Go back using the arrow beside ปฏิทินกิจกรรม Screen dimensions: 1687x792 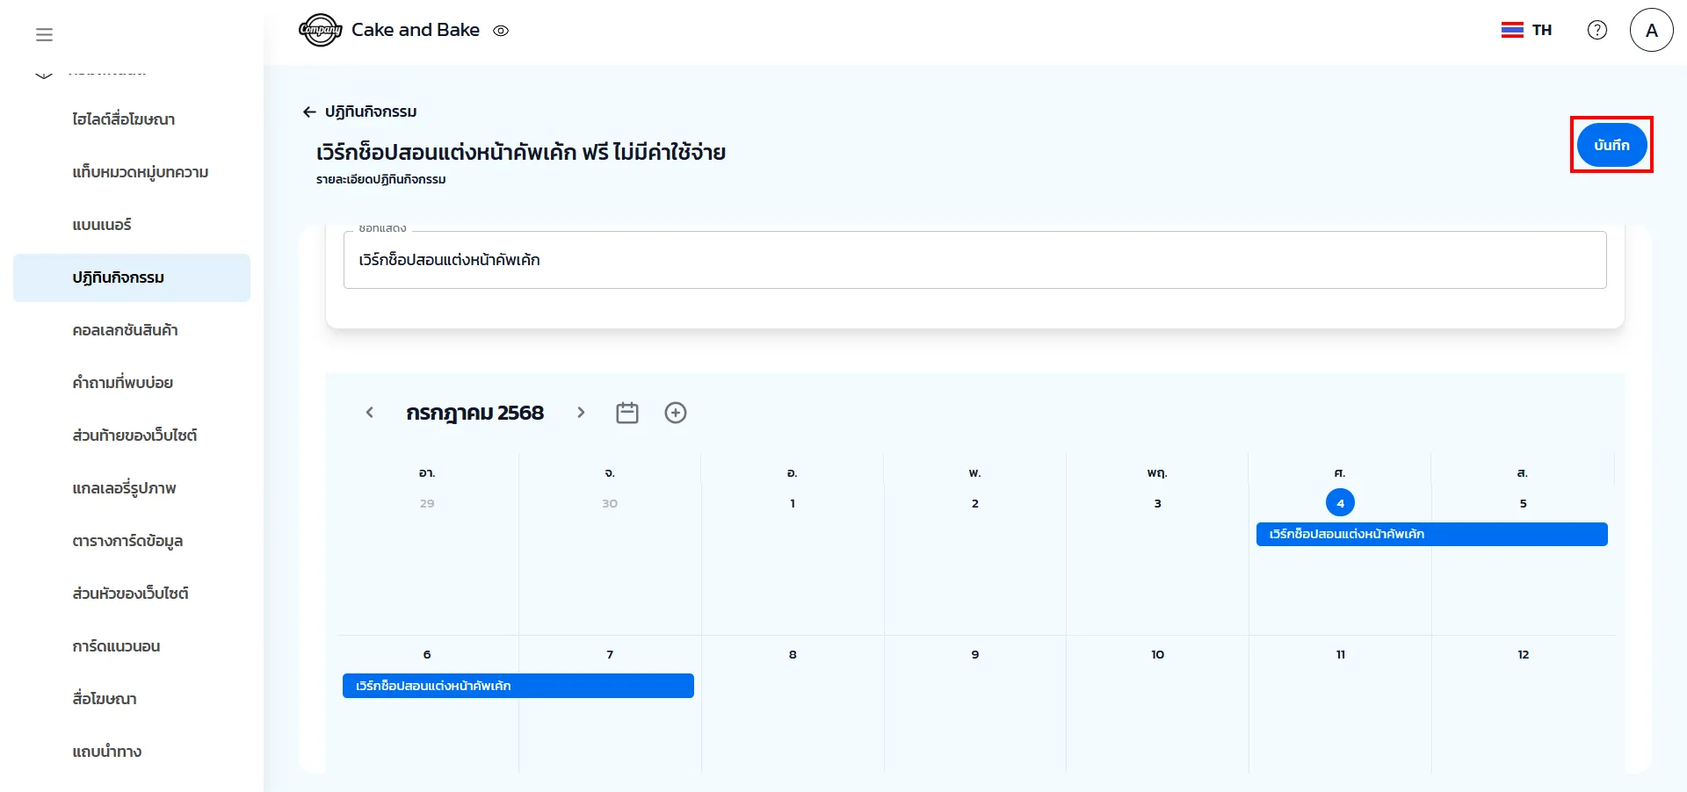(x=309, y=112)
